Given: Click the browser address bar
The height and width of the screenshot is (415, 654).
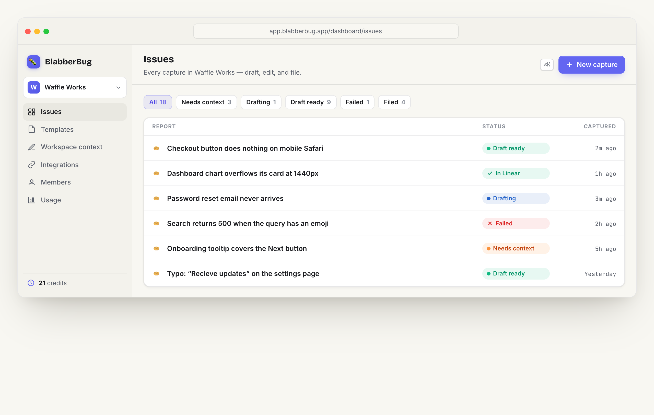Looking at the screenshot, I should pos(326,31).
